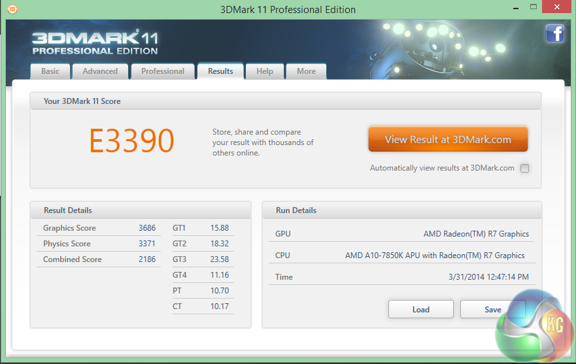
Task: Minimize the 3DMark 11 window
Action: (516, 8)
